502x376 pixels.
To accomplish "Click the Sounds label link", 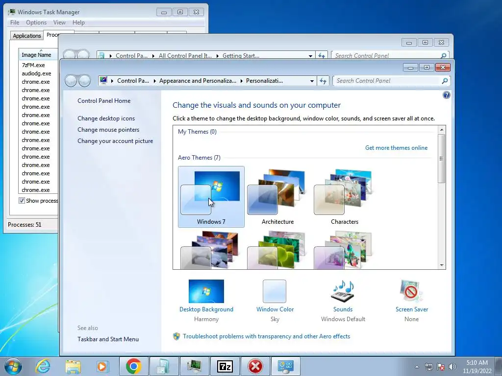I will coord(343,309).
